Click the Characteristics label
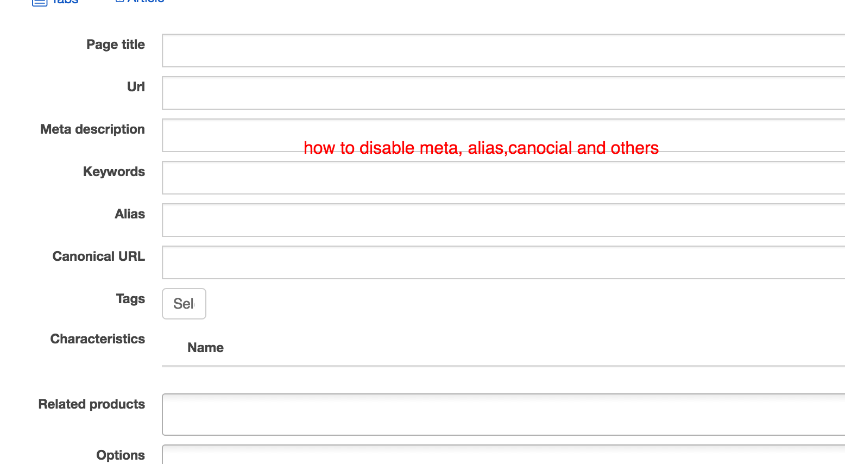The image size is (845, 464). click(98, 339)
